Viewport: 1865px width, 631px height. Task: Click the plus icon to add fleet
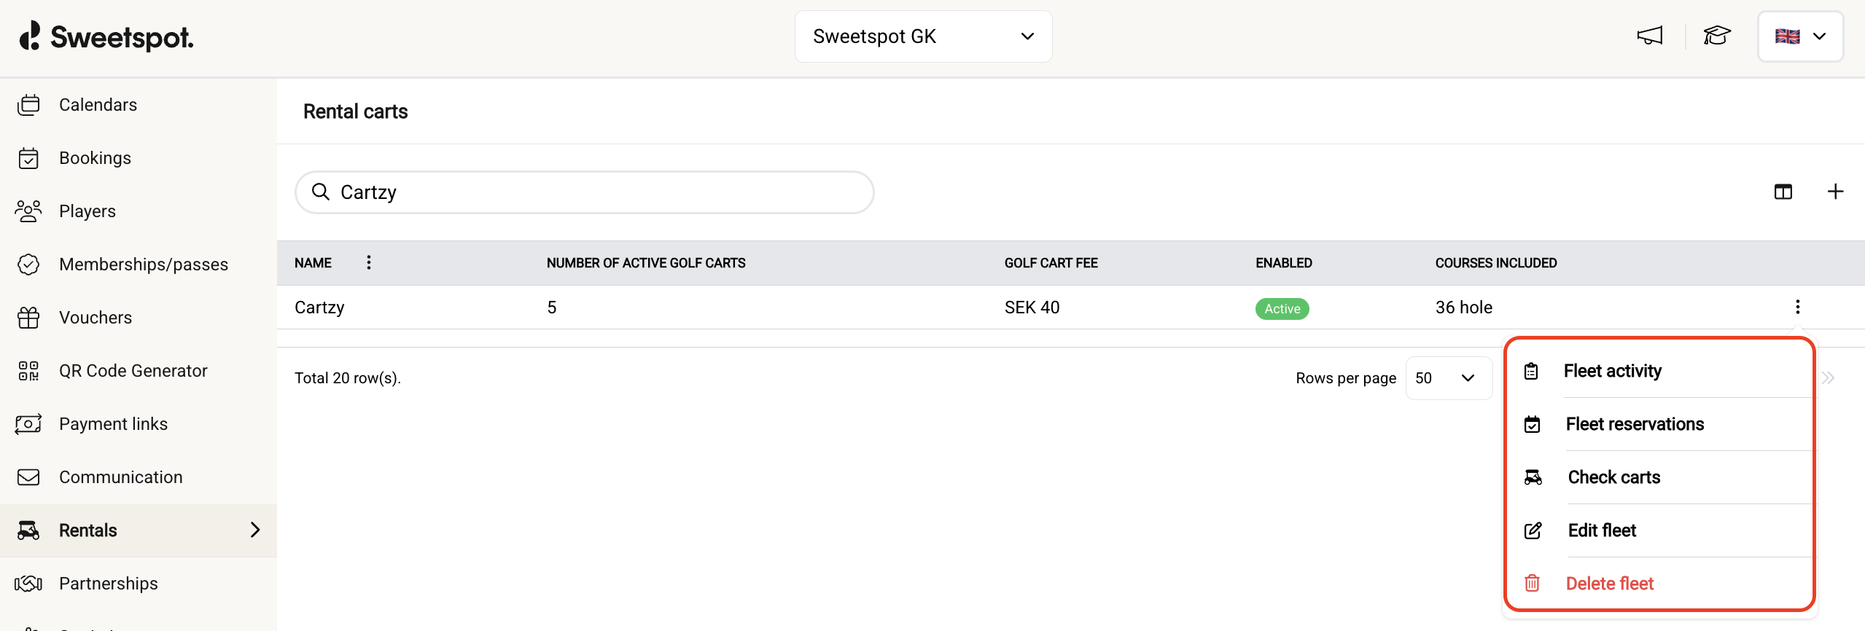point(1835,192)
